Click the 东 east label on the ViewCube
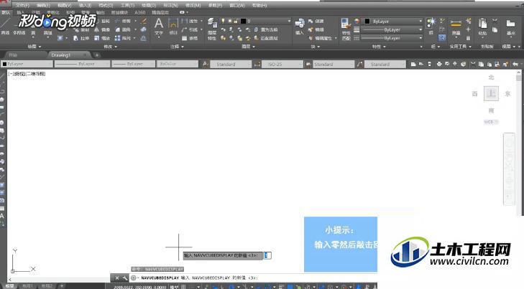Viewport: 524px width, 289px height. pyautogui.click(x=507, y=94)
